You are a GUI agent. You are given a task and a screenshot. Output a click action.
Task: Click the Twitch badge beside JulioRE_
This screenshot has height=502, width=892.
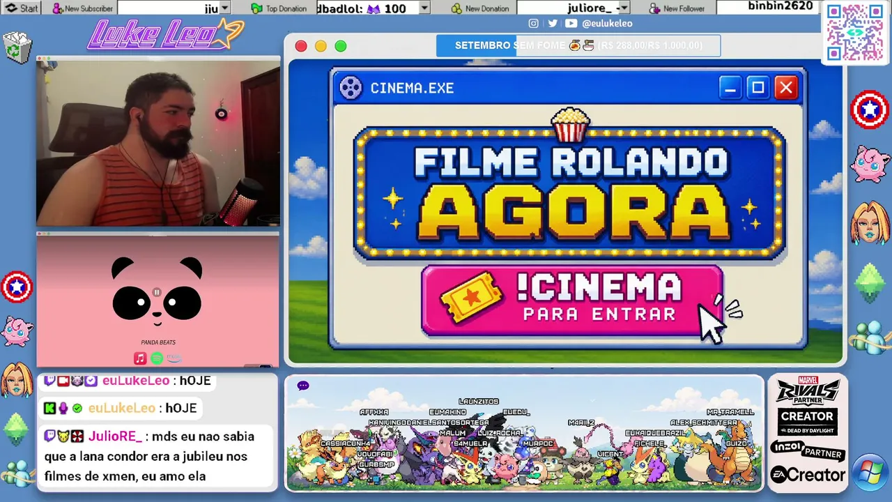click(49, 436)
